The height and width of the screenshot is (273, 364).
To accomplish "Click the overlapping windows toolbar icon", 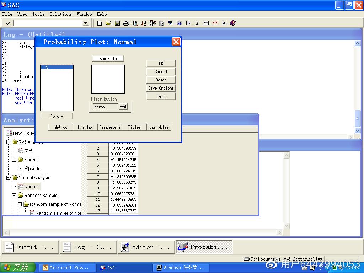I will coord(171,23).
